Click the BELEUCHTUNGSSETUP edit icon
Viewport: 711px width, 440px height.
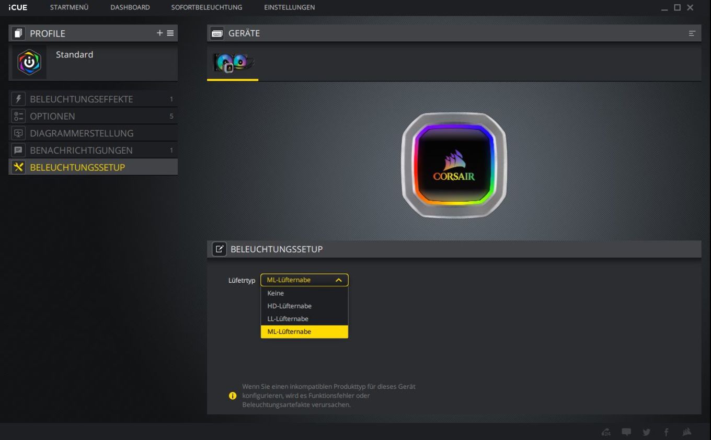point(219,249)
